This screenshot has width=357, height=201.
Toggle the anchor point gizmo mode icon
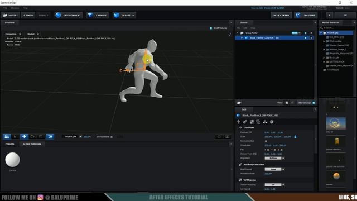pos(50,137)
